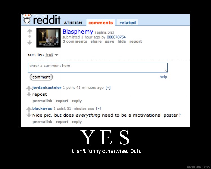Upvote jordankasteler's comment
This screenshot has height=169, width=211.
pos(29,88)
